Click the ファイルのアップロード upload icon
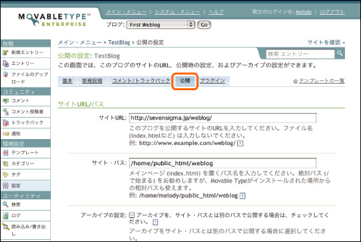Screen dimensions: 361x242 click(5, 75)
